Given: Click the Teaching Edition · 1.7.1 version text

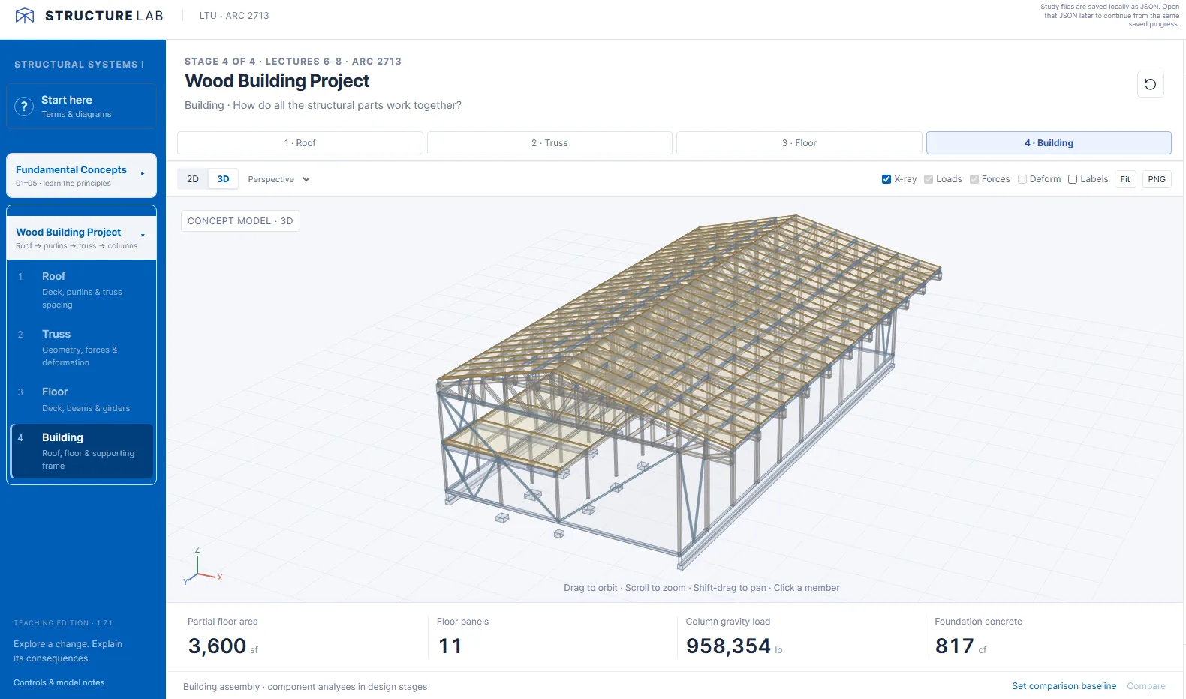Looking at the screenshot, I should (63, 623).
